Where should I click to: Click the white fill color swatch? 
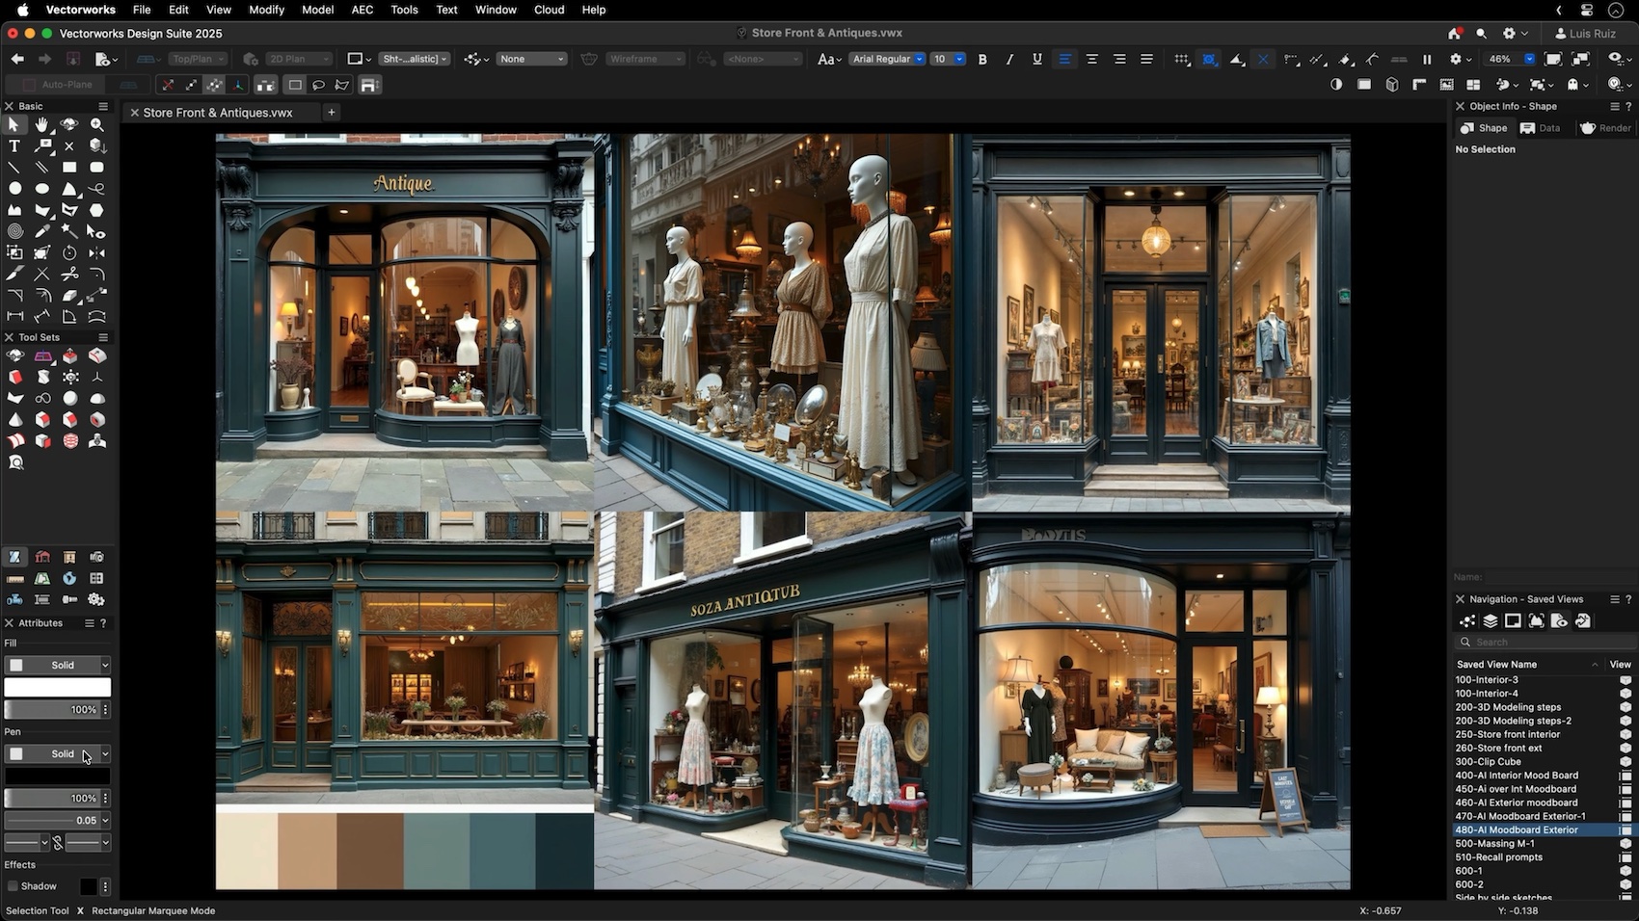[x=58, y=687]
